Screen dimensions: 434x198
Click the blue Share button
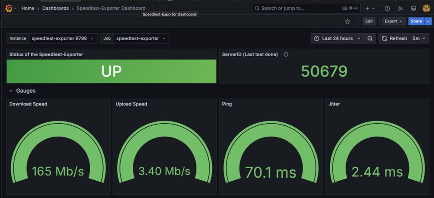pyautogui.click(x=416, y=21)
